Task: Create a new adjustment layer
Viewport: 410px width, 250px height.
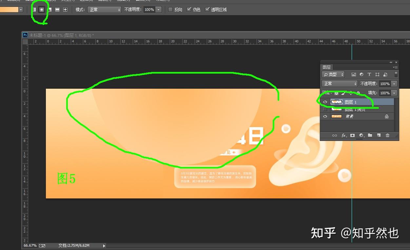Action: click(361, 135)
